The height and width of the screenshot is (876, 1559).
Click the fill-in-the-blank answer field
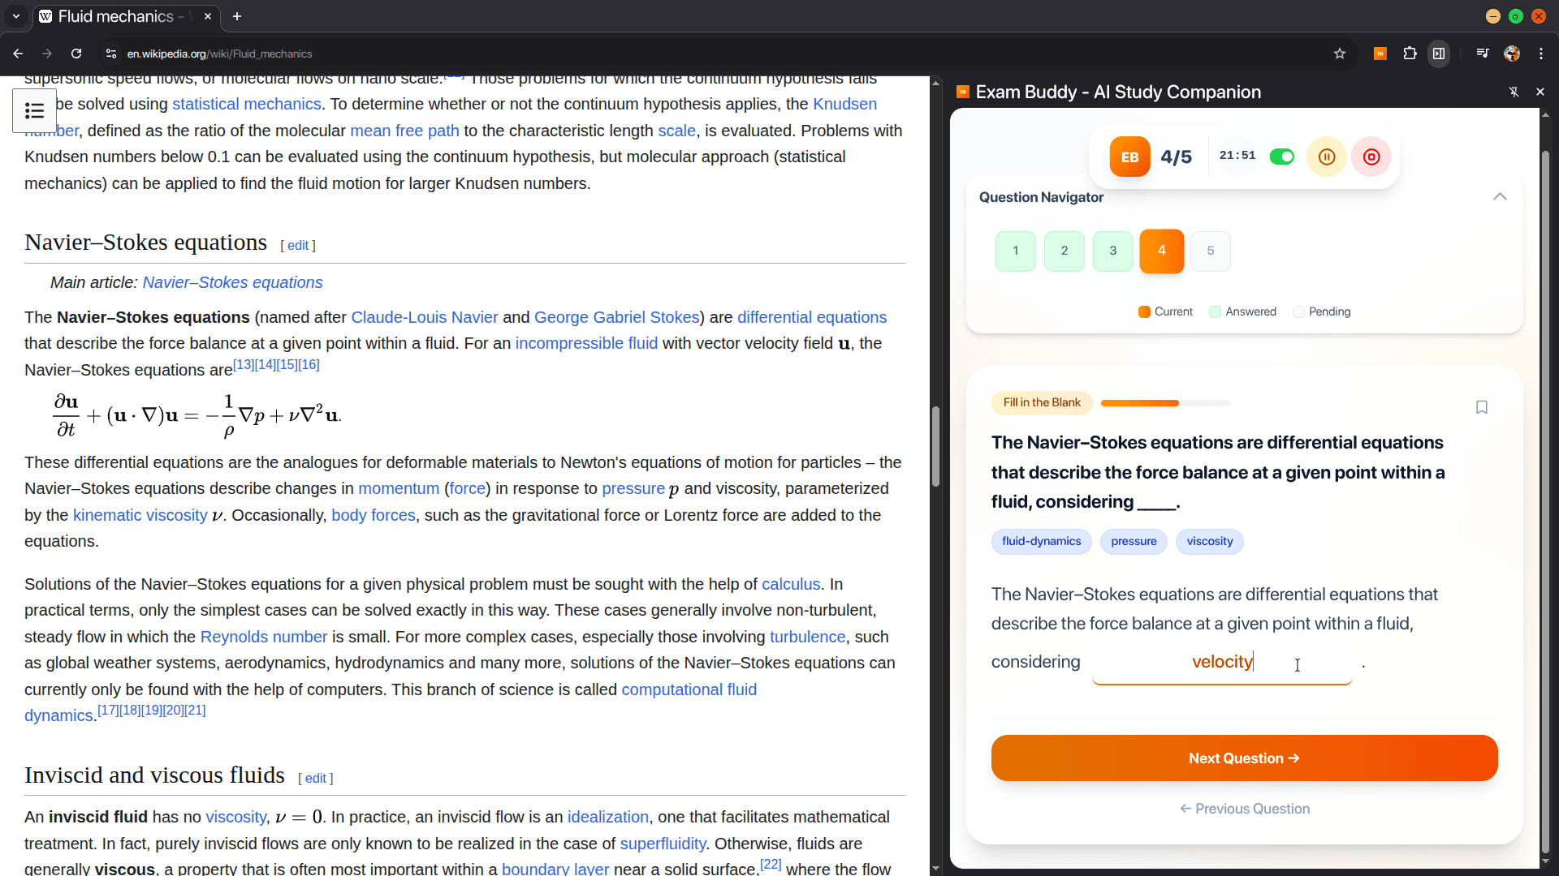pyautogui.click(x=1221, y=663)
